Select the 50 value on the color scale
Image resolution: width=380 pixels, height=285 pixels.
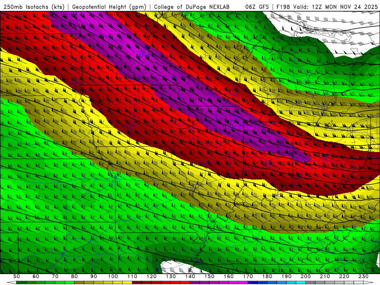tap(17, 276)
